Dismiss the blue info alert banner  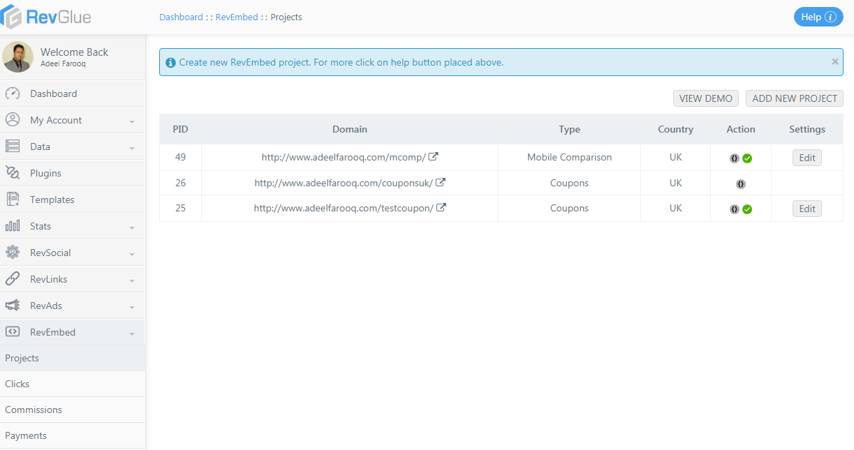[834, 61]
